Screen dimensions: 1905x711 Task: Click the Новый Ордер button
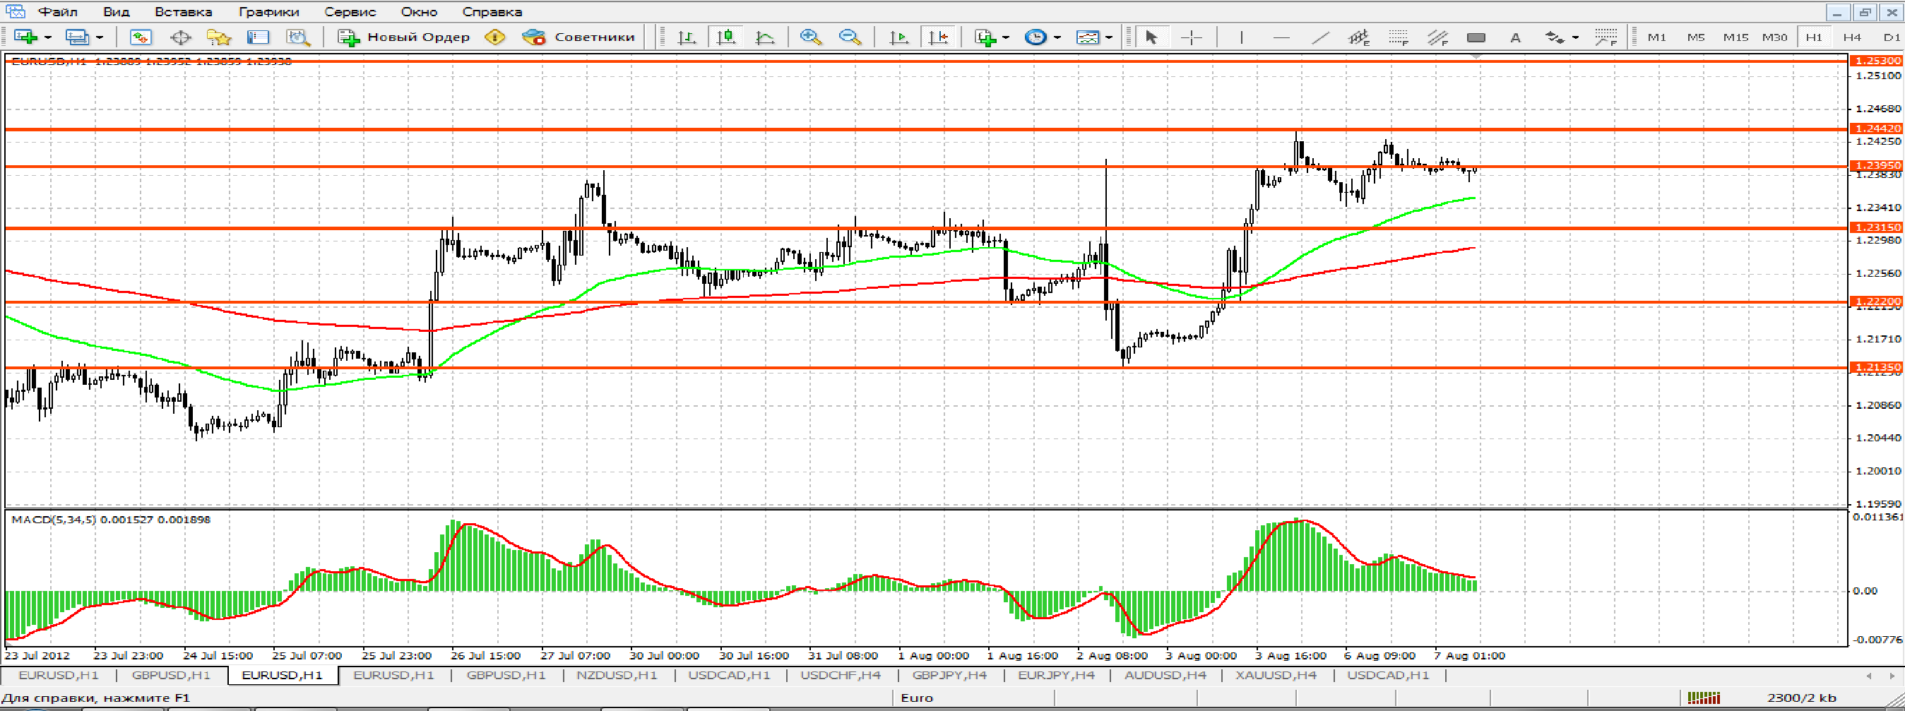tap(404, 37)
